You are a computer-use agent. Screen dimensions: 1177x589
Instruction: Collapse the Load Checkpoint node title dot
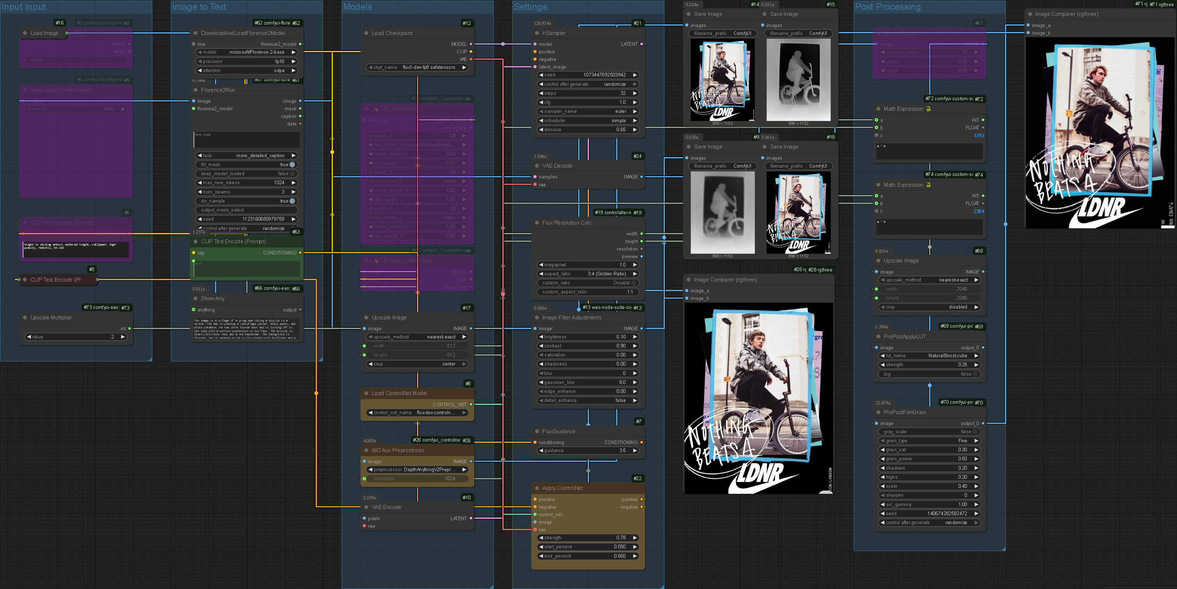click(x=367, y=33)
